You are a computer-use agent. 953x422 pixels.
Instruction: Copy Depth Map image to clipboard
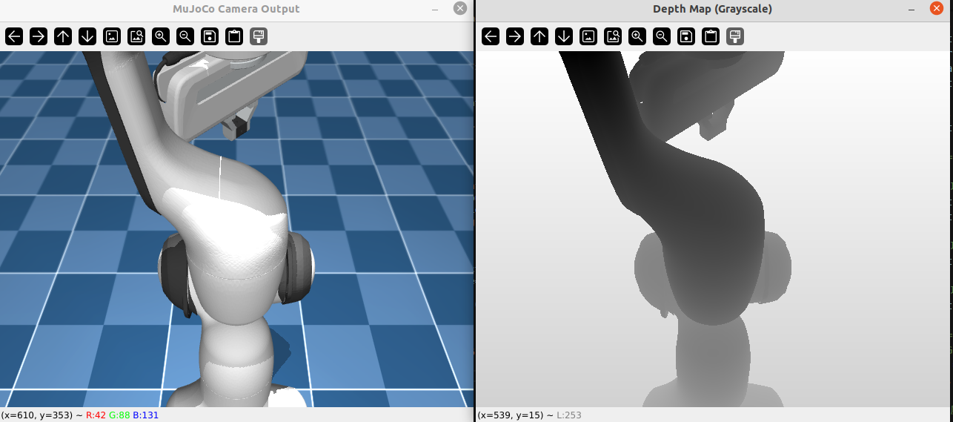pos(711,36)
